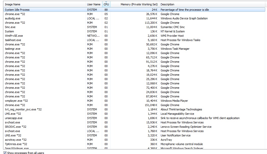Click the 113,200 K memory value

(151, 23)
